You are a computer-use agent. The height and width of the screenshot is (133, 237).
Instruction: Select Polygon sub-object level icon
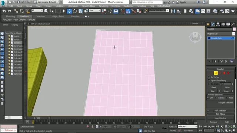click(224, 73)
